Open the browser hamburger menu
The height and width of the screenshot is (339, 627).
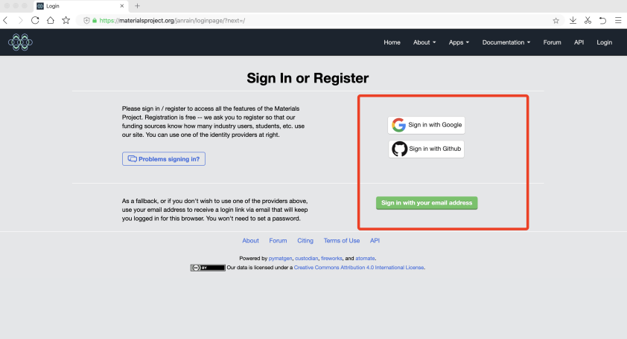617,20
